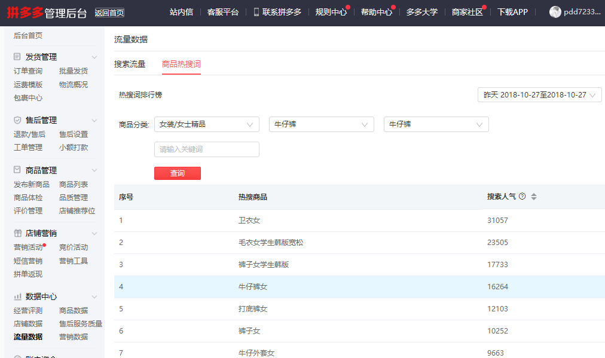Collapse the 售后管理 section chevron
This screenshot has width=605, height=358.
(x=94, y=120)
